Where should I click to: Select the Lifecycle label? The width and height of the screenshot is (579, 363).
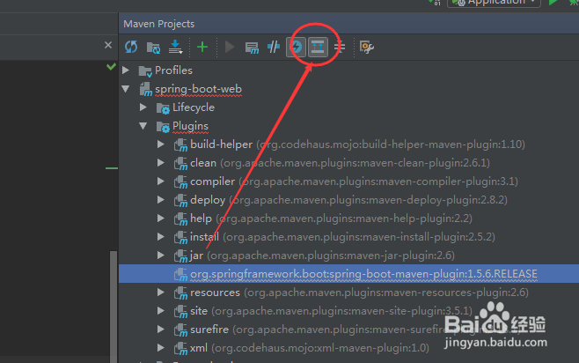point(194,107)
